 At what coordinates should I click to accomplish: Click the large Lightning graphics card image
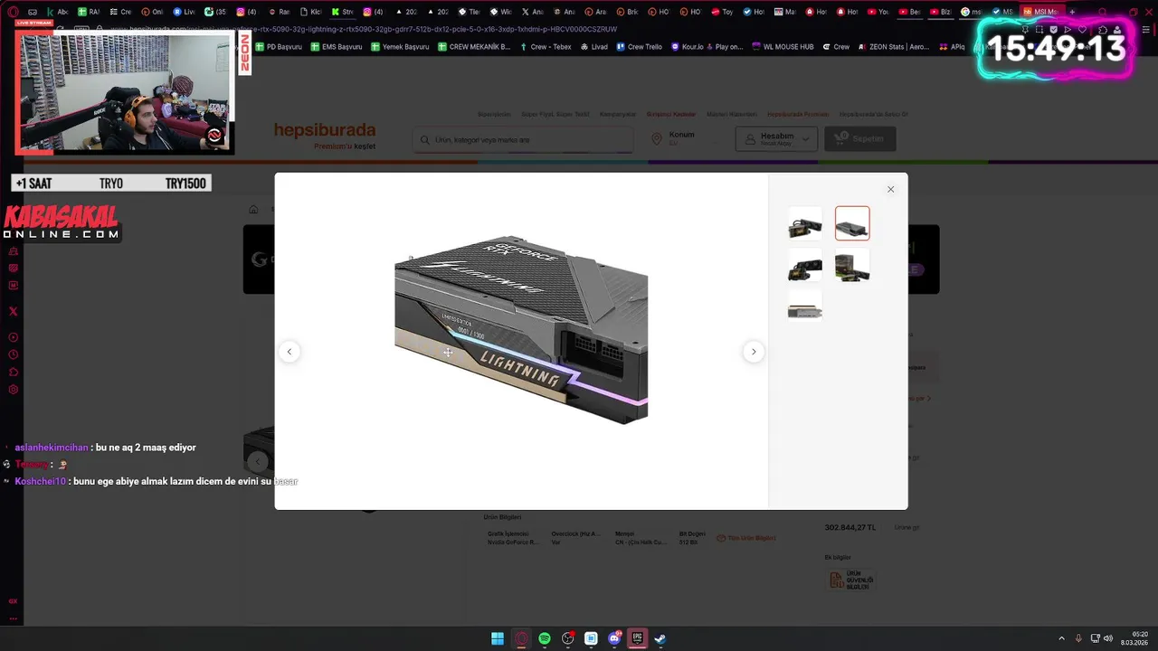521,330
